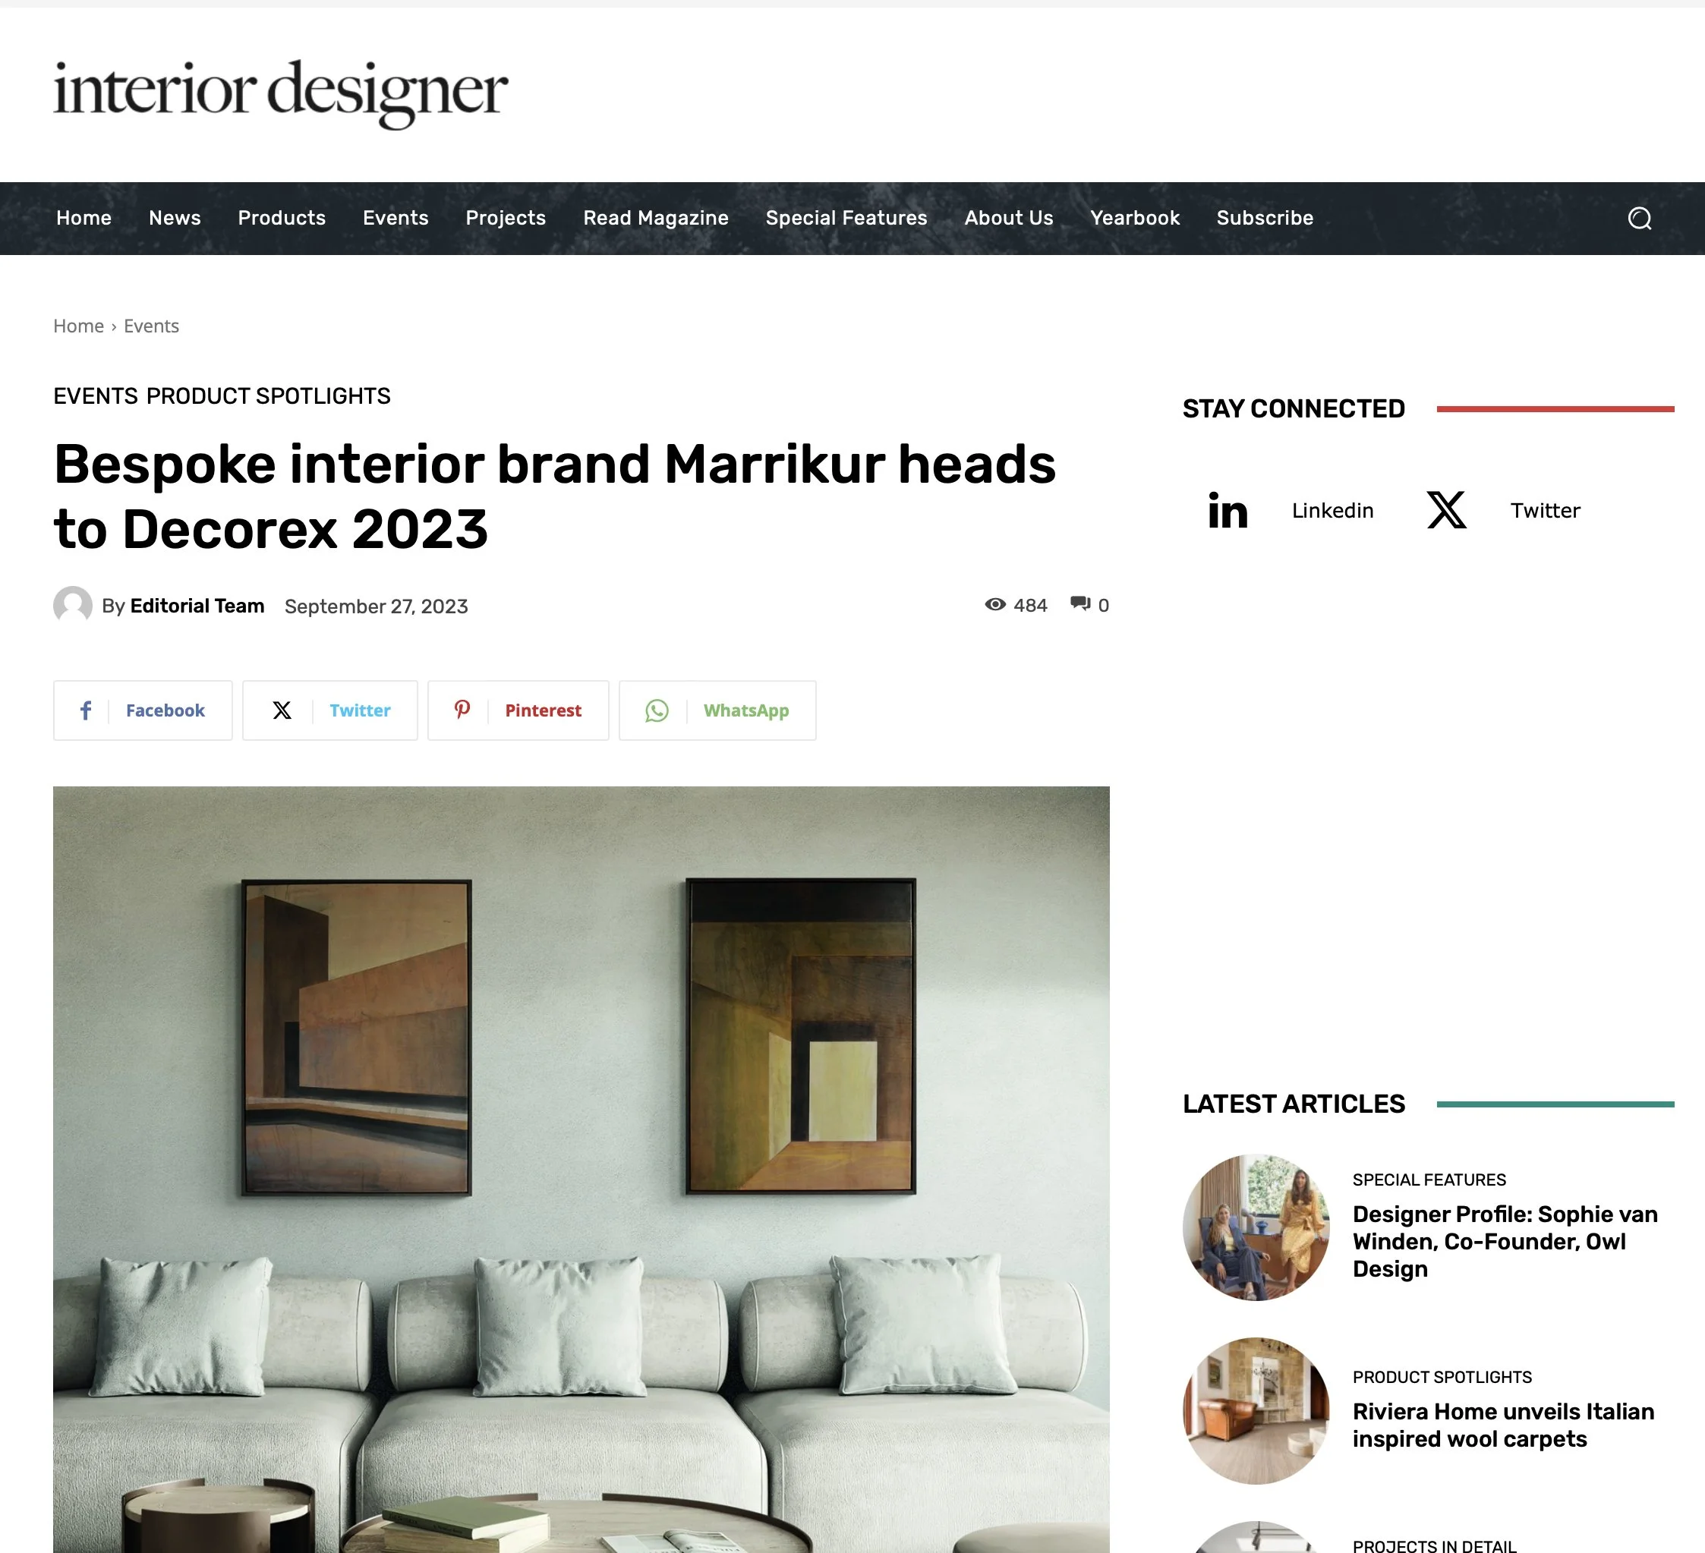Open the EVENTS category tag

click(96, 397)
